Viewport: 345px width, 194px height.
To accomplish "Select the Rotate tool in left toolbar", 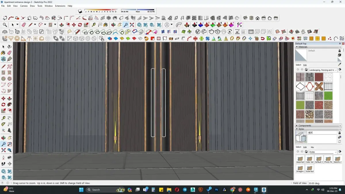I will click(x=3, y=105).
